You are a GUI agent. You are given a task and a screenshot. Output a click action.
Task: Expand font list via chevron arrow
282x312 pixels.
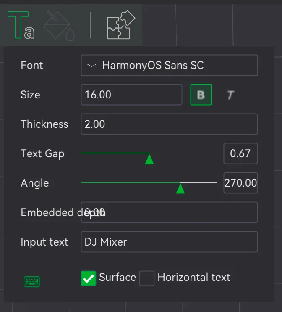[91, 65]
